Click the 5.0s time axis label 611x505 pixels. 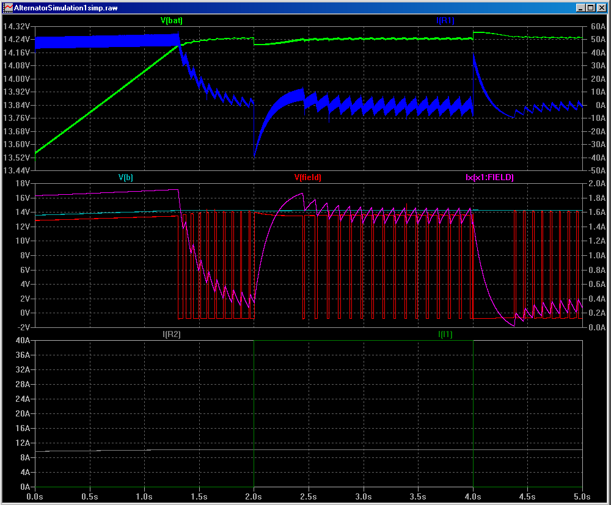582,497
